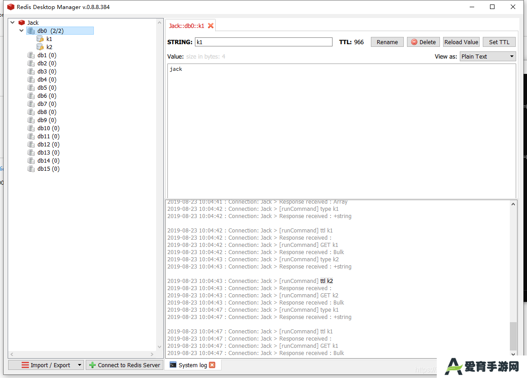
Task: Click the db11 database icon
Action: 31,137
